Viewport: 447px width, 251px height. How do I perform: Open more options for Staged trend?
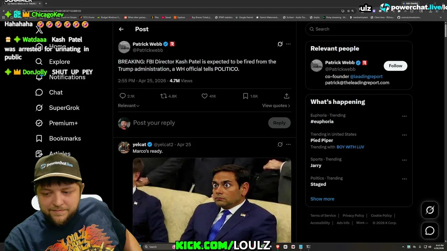pos(404,179)
